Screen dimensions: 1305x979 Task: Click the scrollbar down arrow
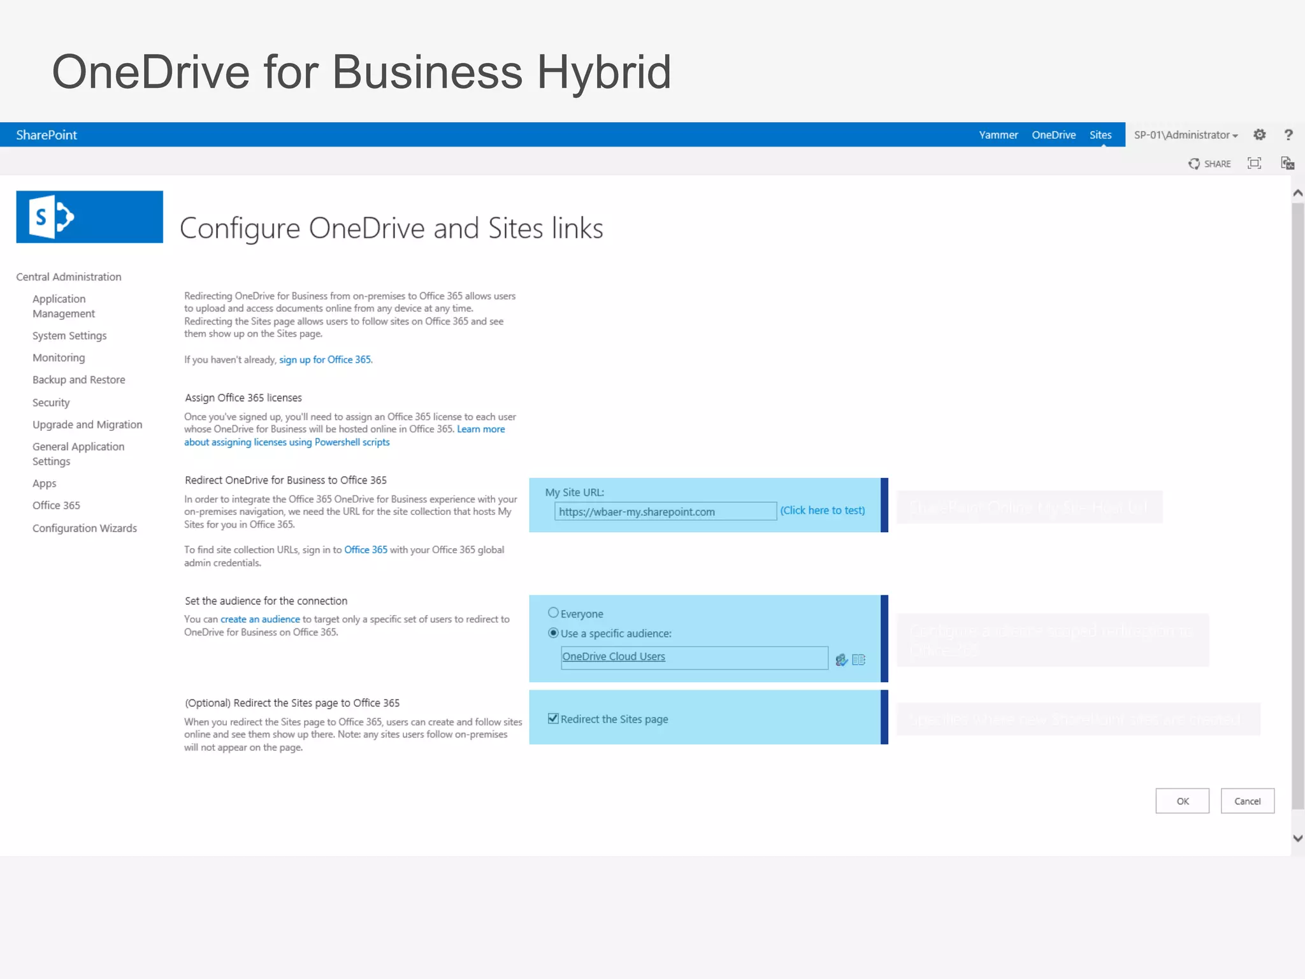tap(1297, 838)
